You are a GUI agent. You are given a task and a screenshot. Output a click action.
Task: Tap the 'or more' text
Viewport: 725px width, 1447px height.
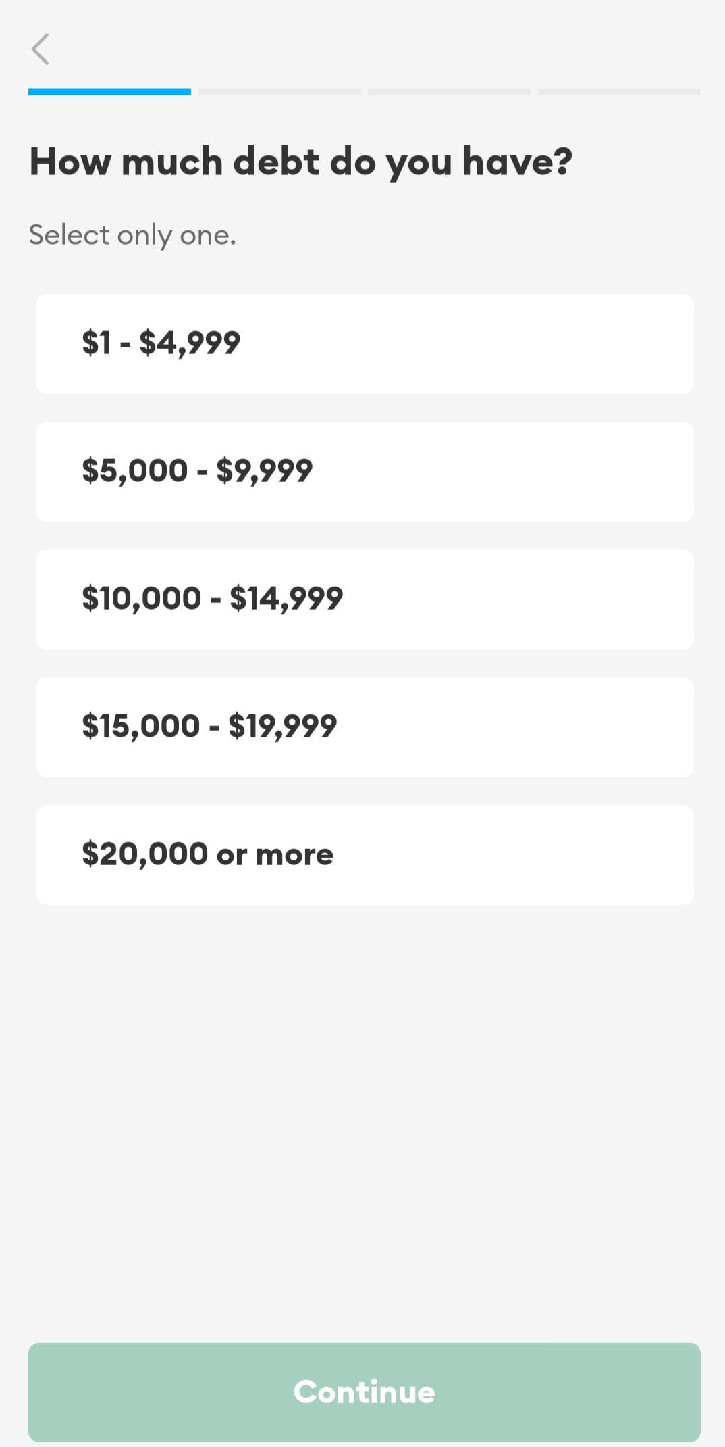pos(275,854)
